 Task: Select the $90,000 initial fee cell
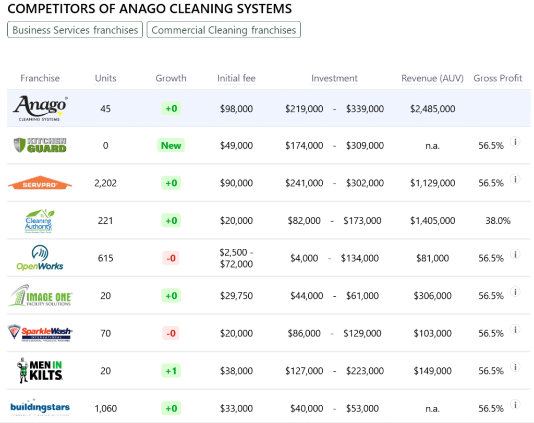click(x=236, y=183)
